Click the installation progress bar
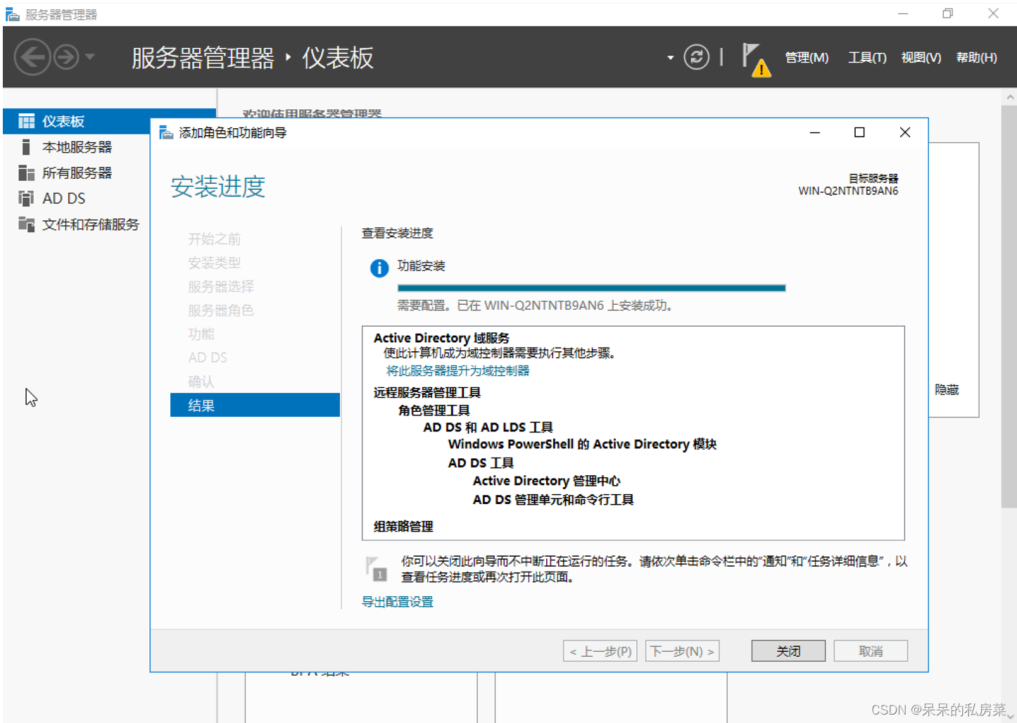Viewport: 1017px width, 723px height. [x=591, y=287]
